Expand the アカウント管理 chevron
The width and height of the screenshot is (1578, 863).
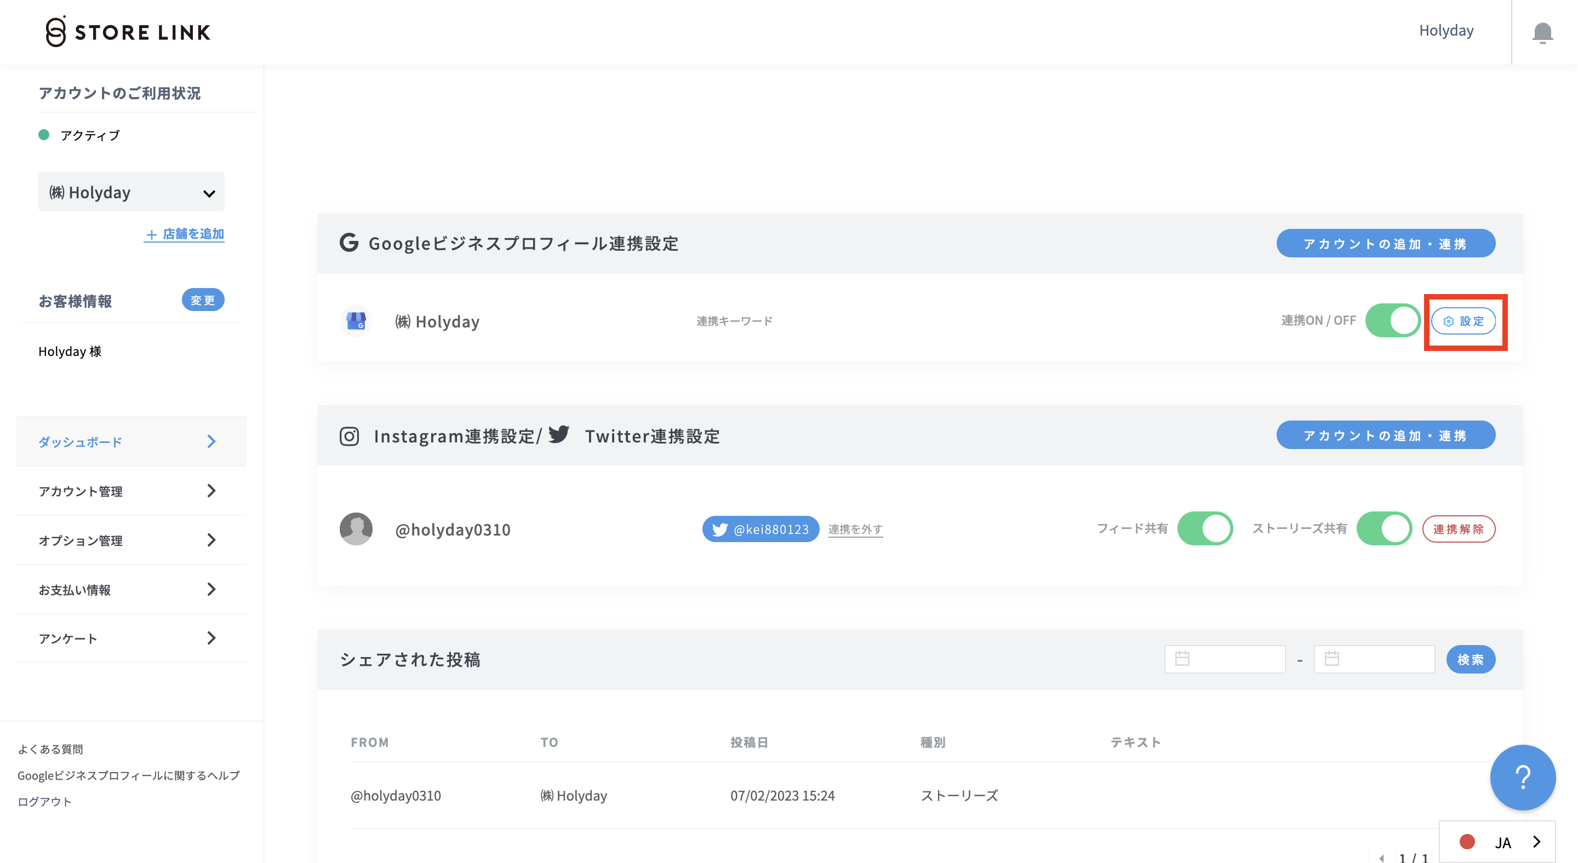click(x=211, y=490)
